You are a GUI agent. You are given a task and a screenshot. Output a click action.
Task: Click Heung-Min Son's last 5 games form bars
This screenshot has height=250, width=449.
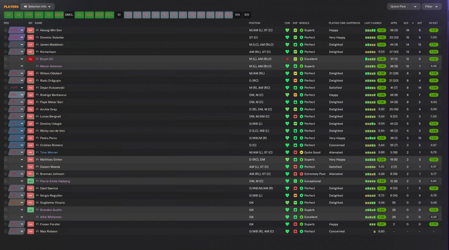370,30
